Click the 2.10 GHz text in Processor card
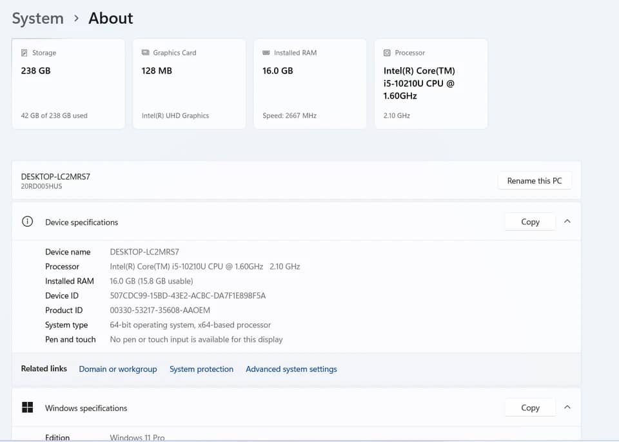The height and width of the screenshot is (442, 619). point(397,115)
